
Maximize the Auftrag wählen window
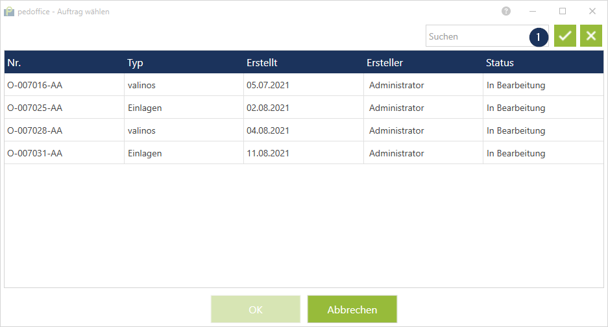563,11
